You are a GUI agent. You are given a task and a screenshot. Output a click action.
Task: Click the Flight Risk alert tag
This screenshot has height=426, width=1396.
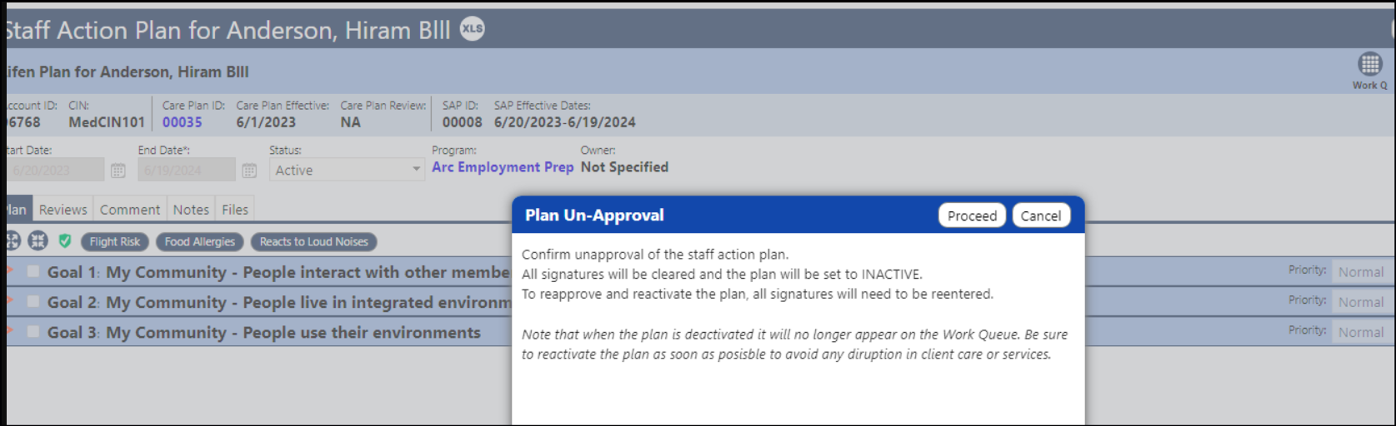coord(115,242)
